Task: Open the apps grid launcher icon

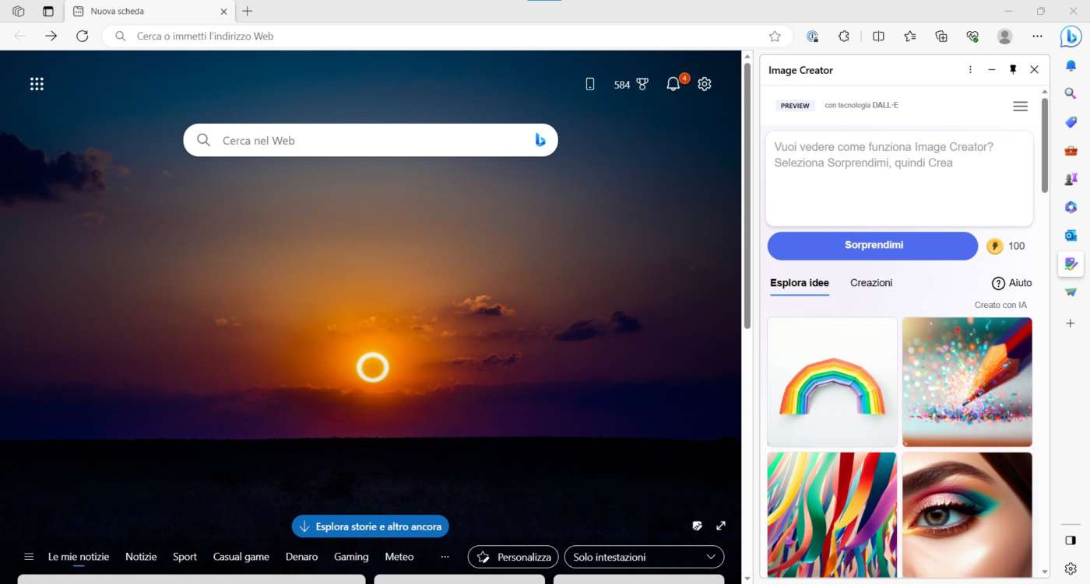Action: tap(37, 84)
